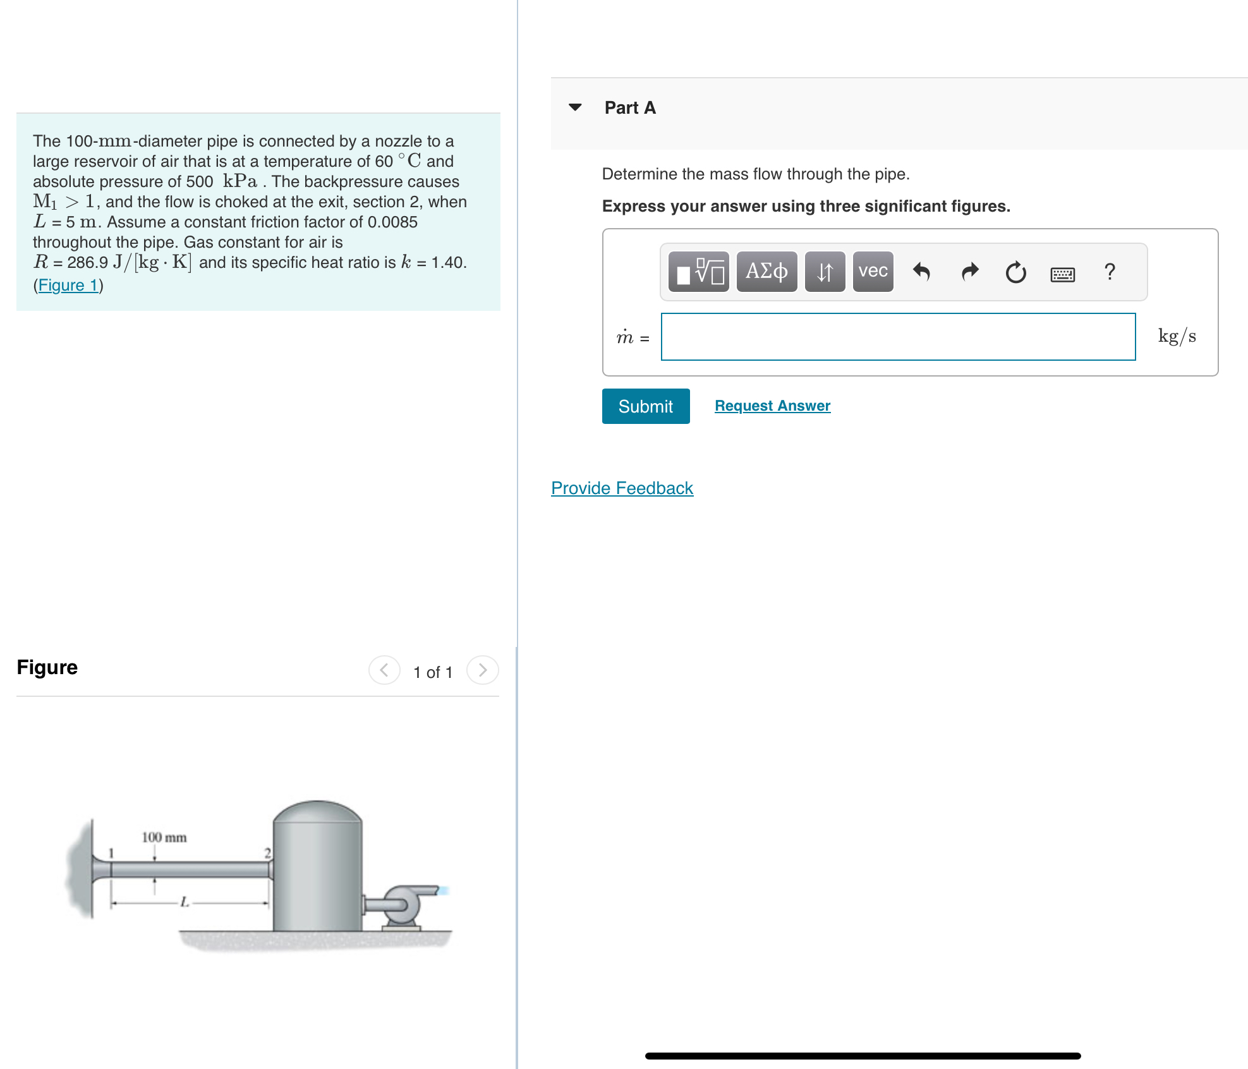The height and width of the screenshot is (1069, 1248).
Task: Insert vector notation using vec button
Action: tap(872, 271)
